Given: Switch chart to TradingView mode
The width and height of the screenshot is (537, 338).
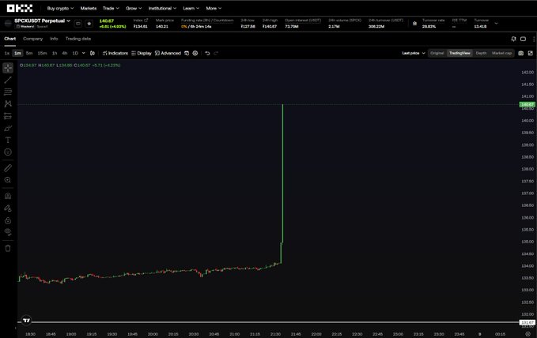Looking at the screenshot, I should coord(459,53).
